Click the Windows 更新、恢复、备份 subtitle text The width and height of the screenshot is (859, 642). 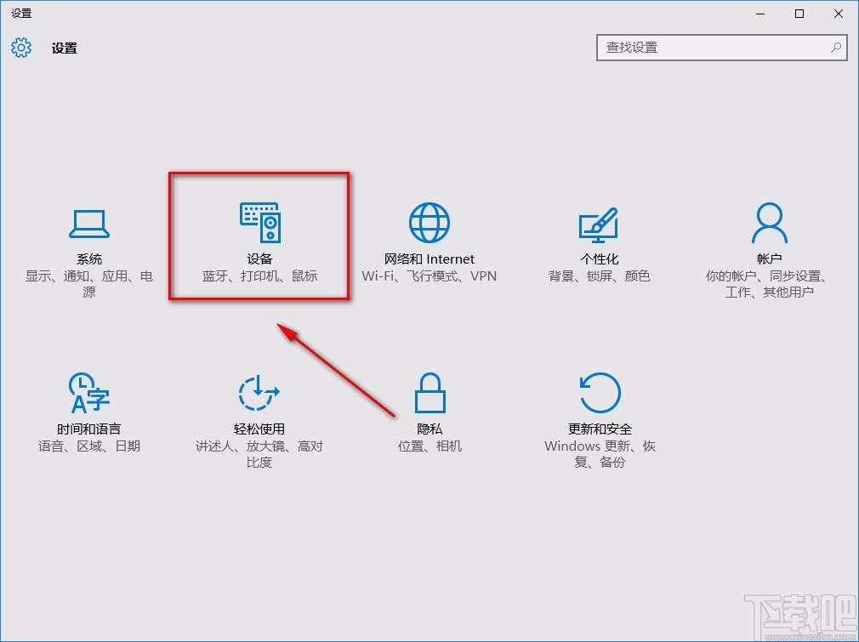click(x=599, y=453)
